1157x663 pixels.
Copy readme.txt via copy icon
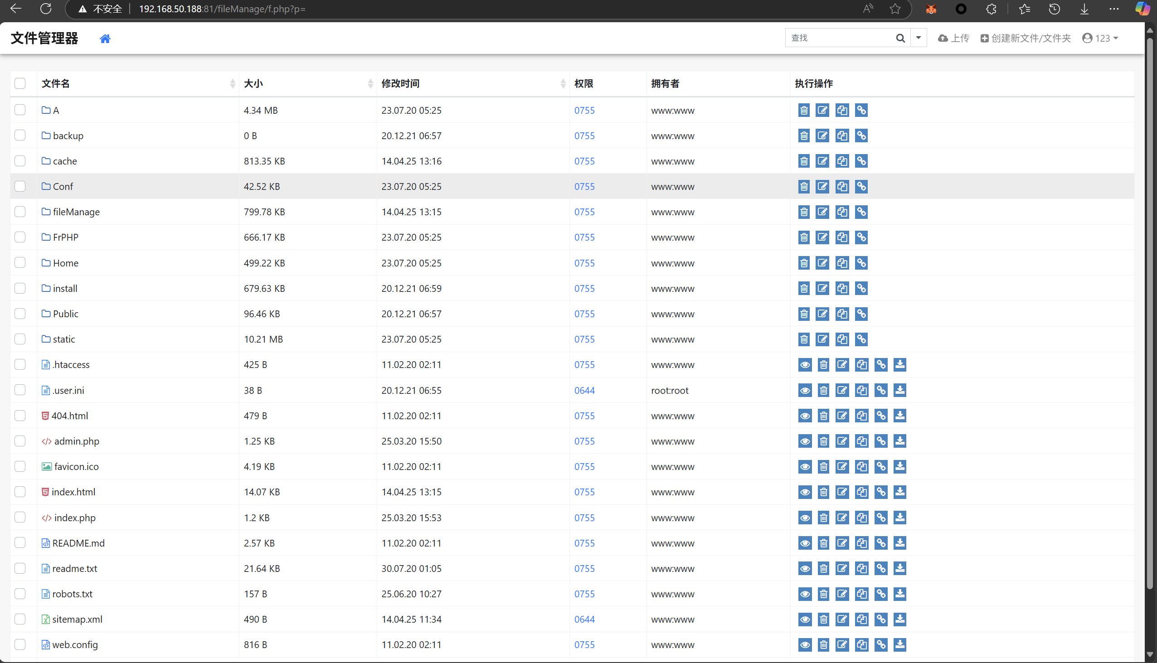[x=861, y=568]
